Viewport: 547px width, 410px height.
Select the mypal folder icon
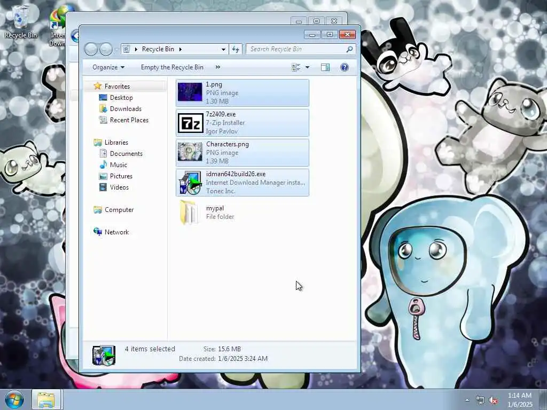tap(188, 212)
